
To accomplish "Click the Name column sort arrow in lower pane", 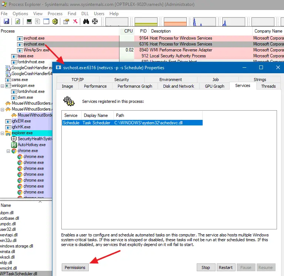I will 40,202.
